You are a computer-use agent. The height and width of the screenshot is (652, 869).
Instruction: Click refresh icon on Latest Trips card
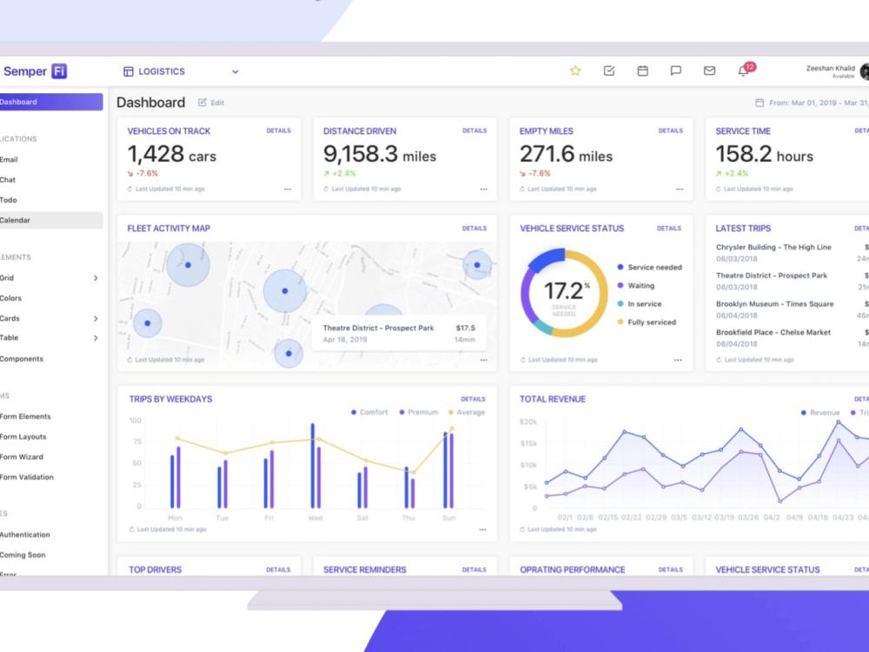pyautogui.click(x=719, y=360)
